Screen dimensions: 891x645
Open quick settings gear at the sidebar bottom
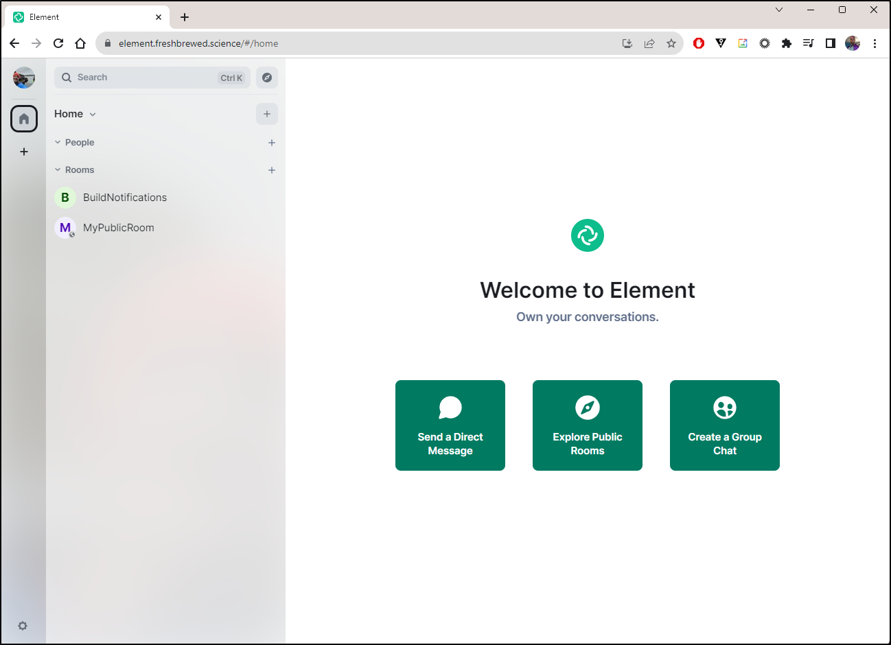click(x=23, y=626)
